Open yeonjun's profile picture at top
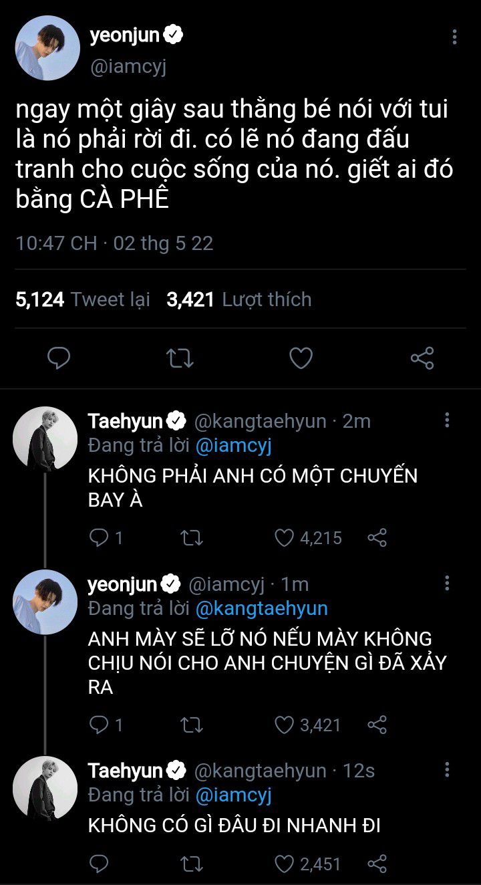 [45, 47]
